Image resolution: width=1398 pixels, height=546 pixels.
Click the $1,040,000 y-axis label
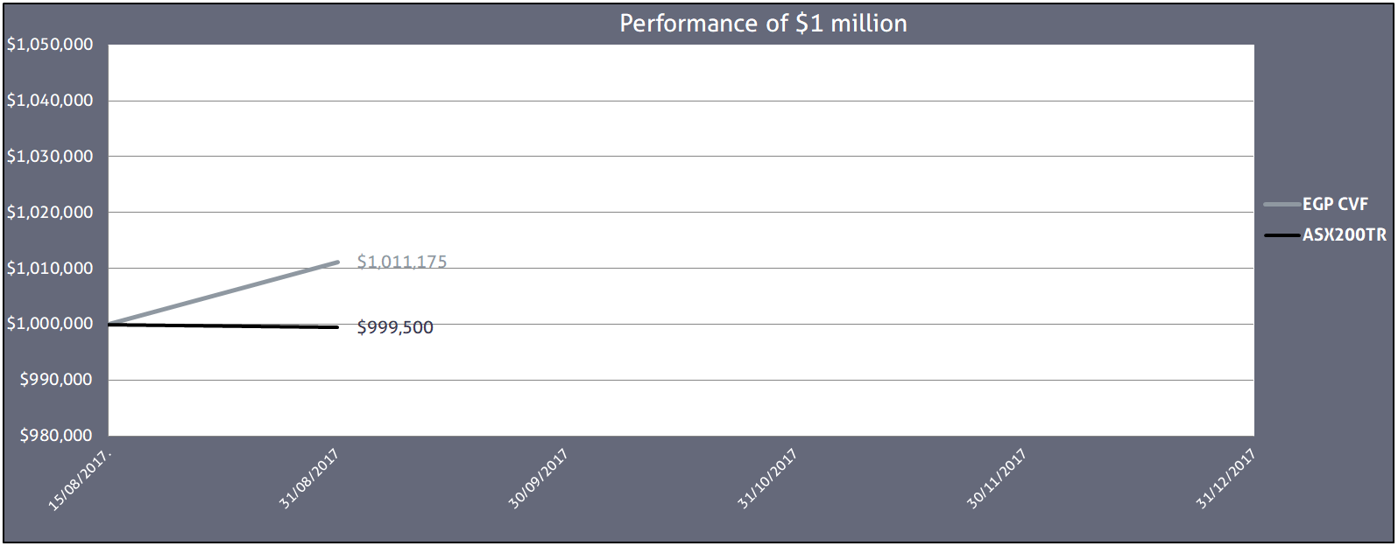[50, 101]
